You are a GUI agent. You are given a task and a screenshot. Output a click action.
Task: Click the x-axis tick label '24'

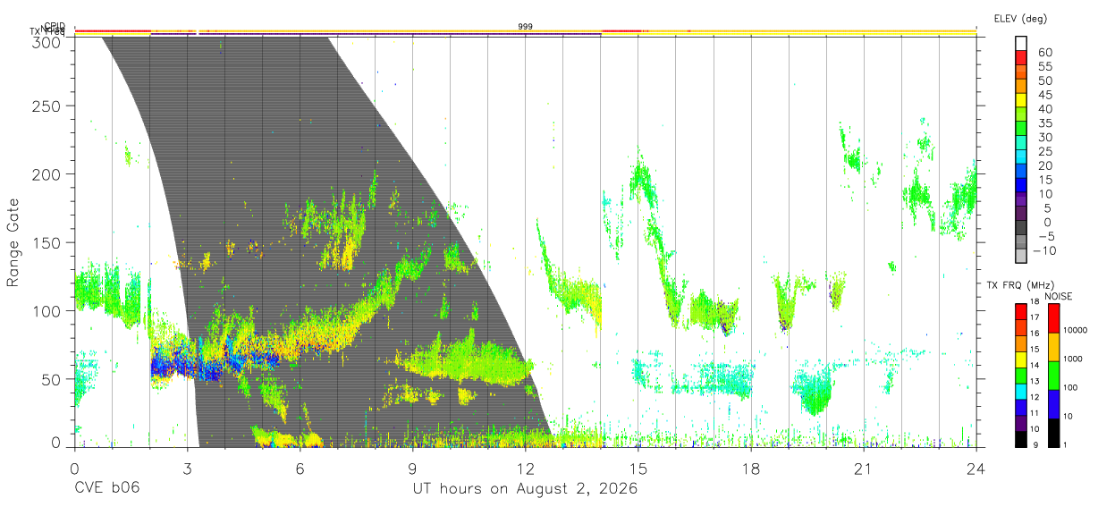[x=976, y=468]
